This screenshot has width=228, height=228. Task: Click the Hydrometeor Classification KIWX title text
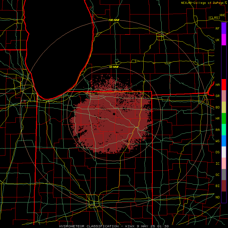pyautogui.click(x=114, y=226)
